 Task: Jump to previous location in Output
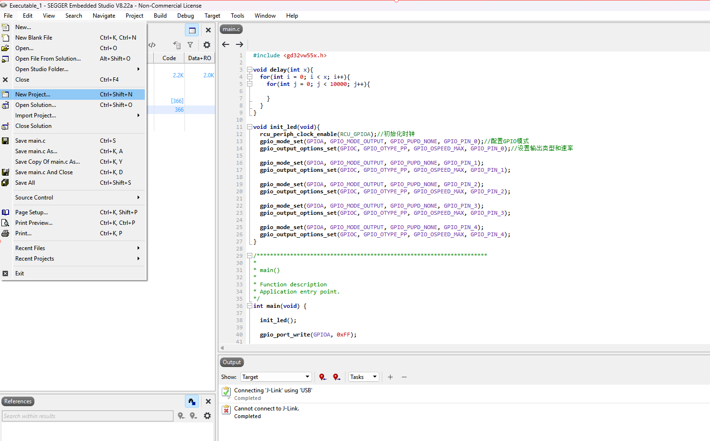pos(323,377)
